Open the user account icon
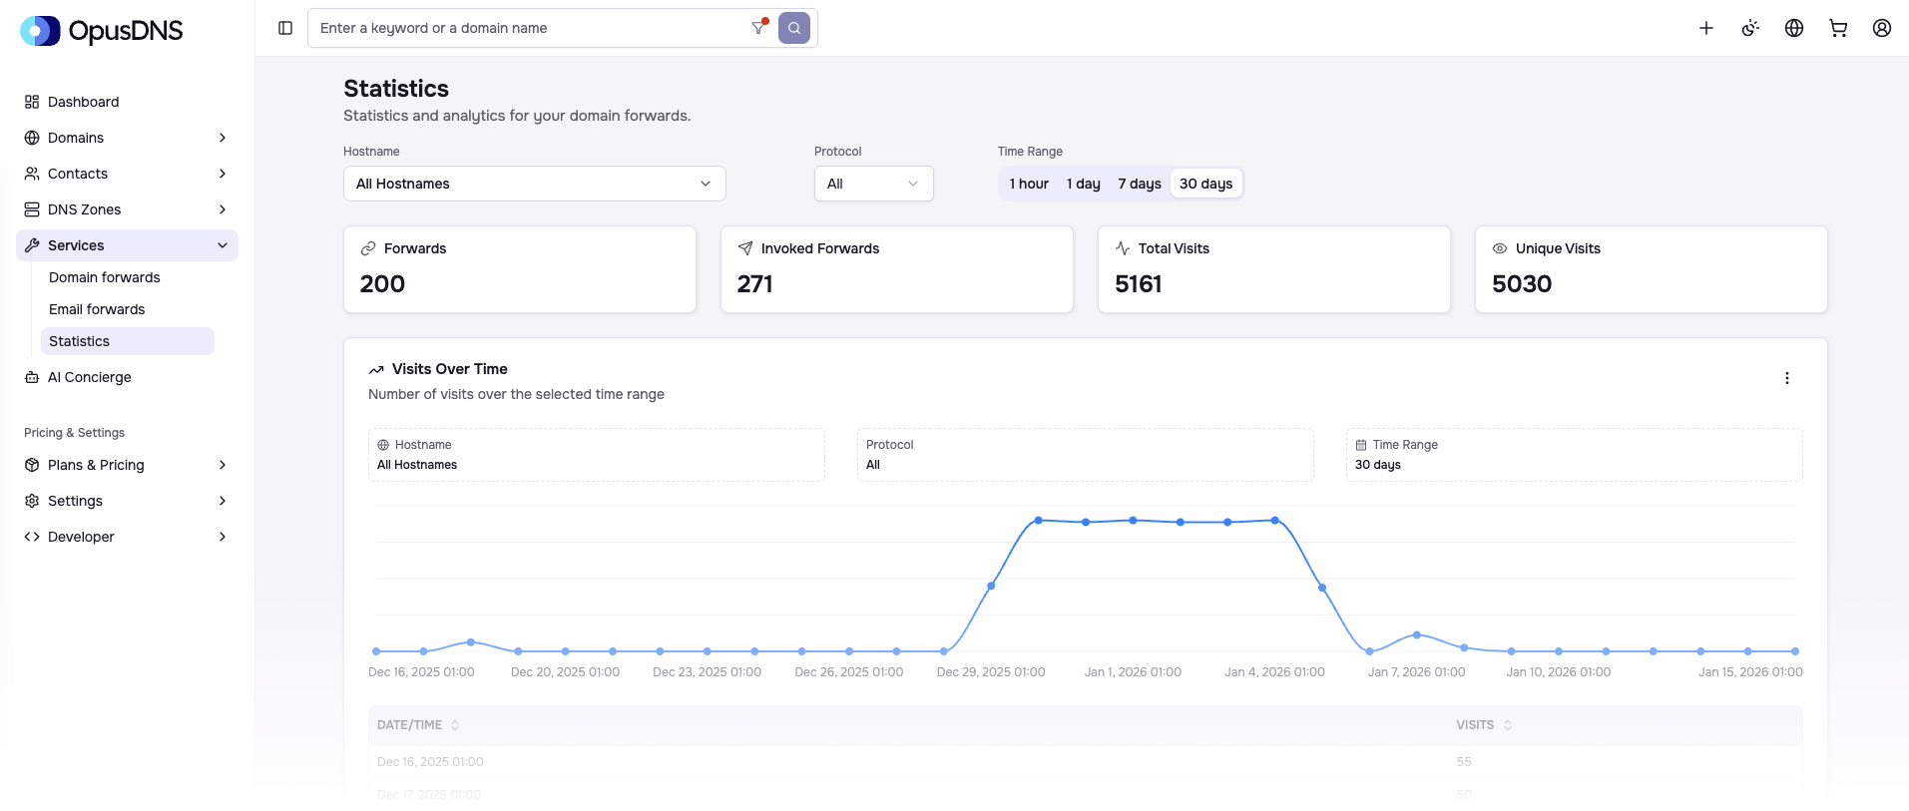The image size is (1909, 811). (x=1882, y=28)
